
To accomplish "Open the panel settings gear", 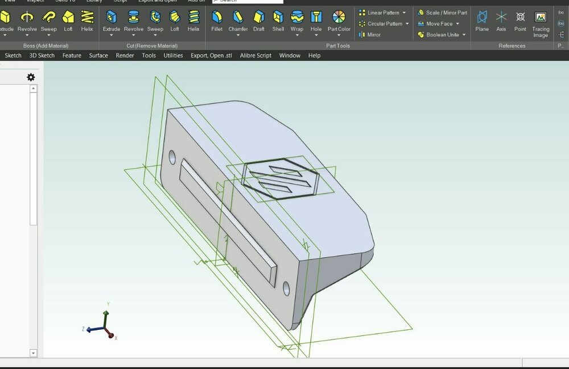I will [31, 77].
